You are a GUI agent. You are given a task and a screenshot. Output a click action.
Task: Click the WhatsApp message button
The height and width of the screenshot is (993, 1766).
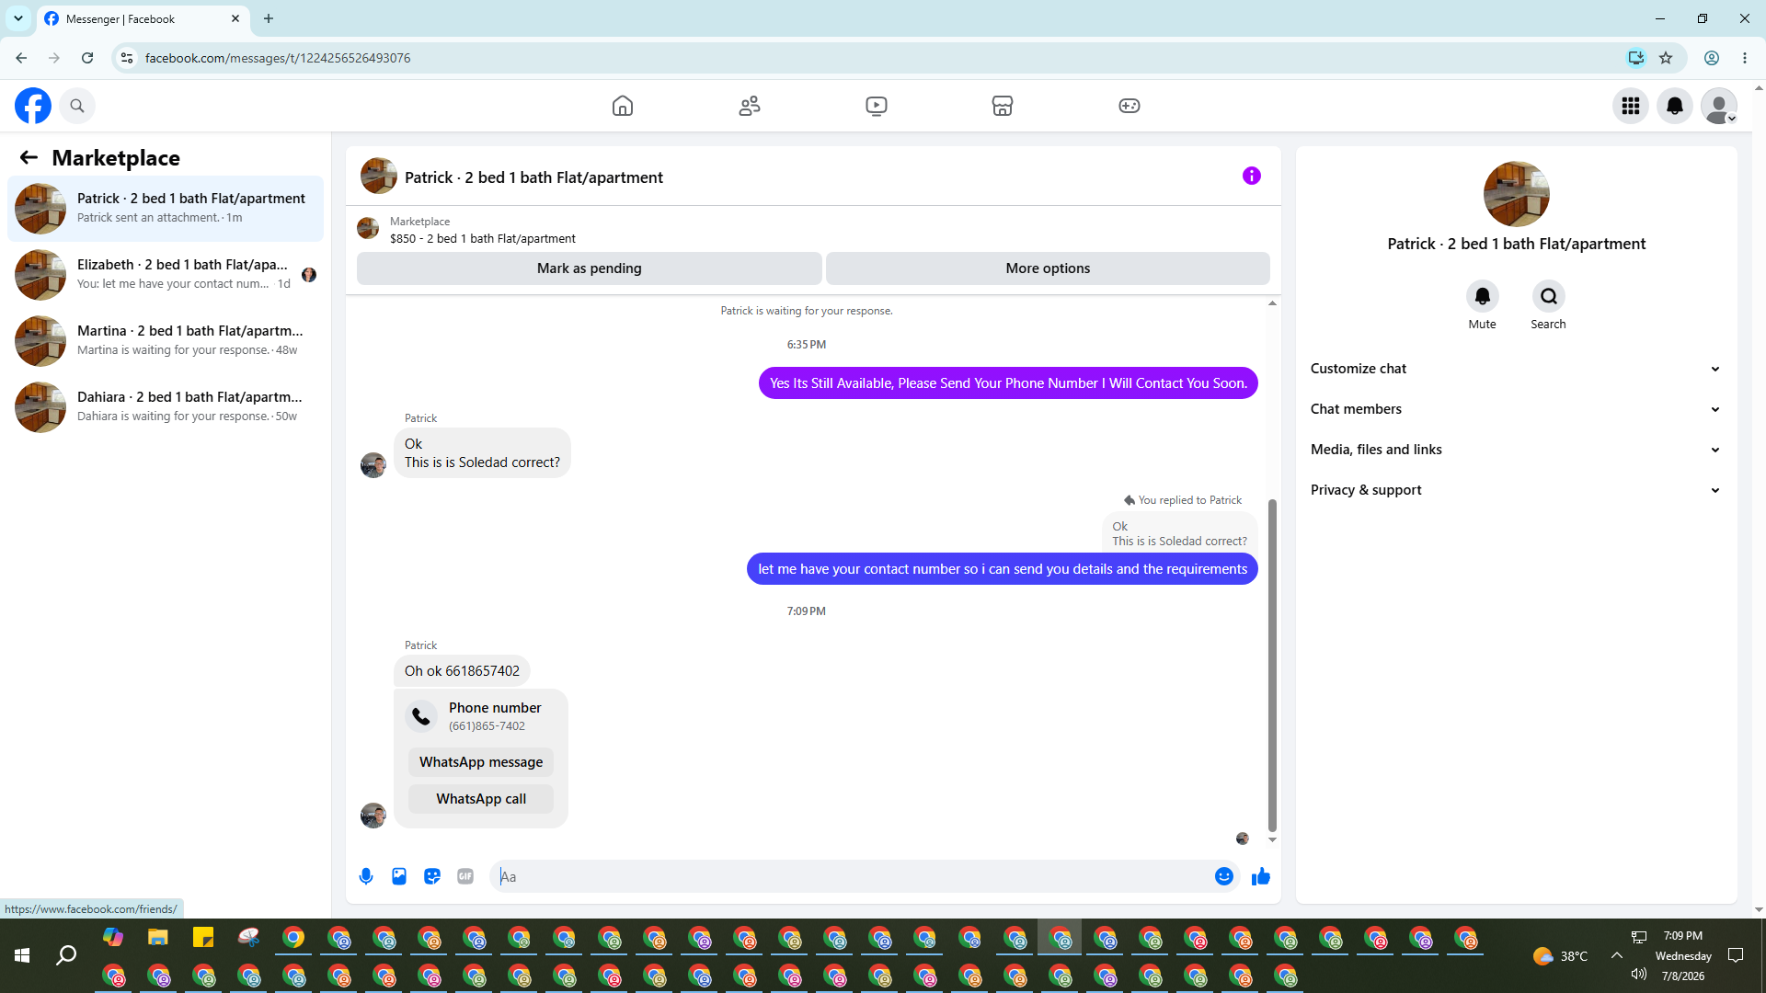click(x=481, y=762)
